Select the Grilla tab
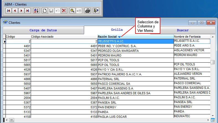This screenshot has height=123, width=218. 117,30
